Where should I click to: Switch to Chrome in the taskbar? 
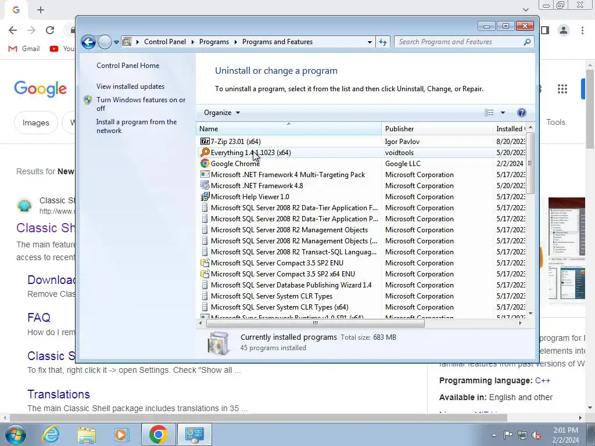click(x=158, y=434)
